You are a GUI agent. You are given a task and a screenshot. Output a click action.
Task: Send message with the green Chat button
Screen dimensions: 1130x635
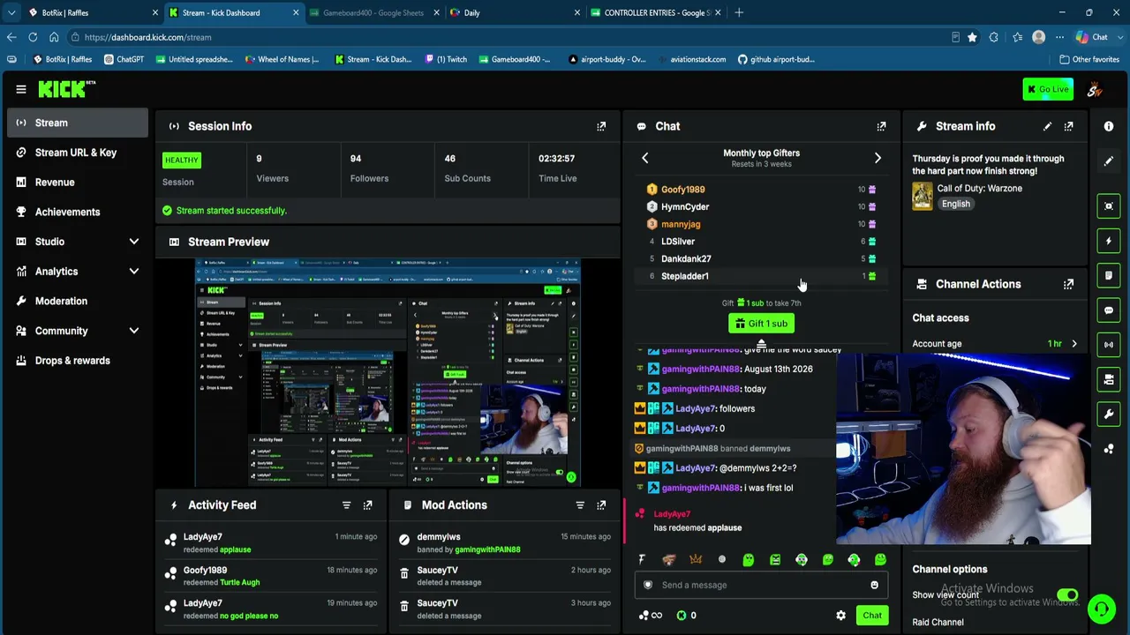pyautogui.click(x=872, y=616)
